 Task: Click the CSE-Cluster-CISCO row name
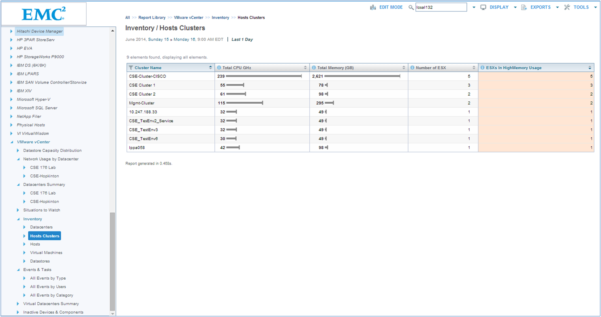pos(148,76)
